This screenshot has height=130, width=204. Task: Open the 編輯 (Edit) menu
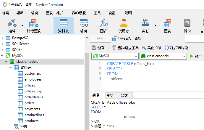click(x=20, y=13)
